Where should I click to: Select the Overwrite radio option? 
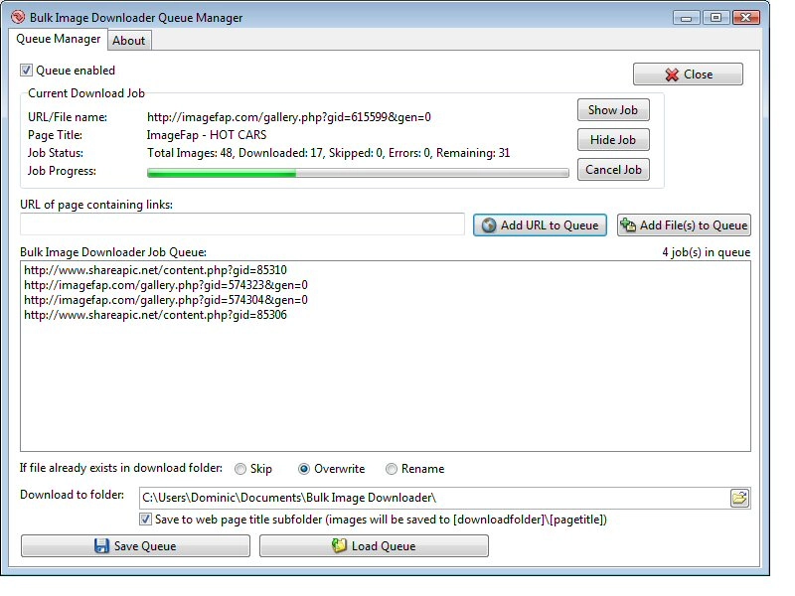tap(304, 469)
